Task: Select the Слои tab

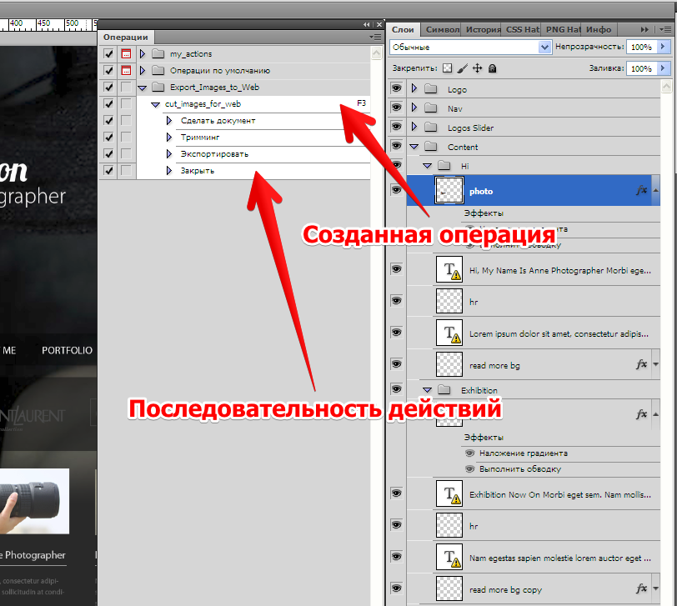Action: 403,29
